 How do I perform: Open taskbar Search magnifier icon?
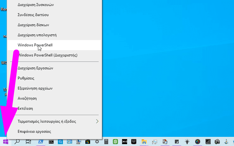pyautogui.click(x=17, y=142)
